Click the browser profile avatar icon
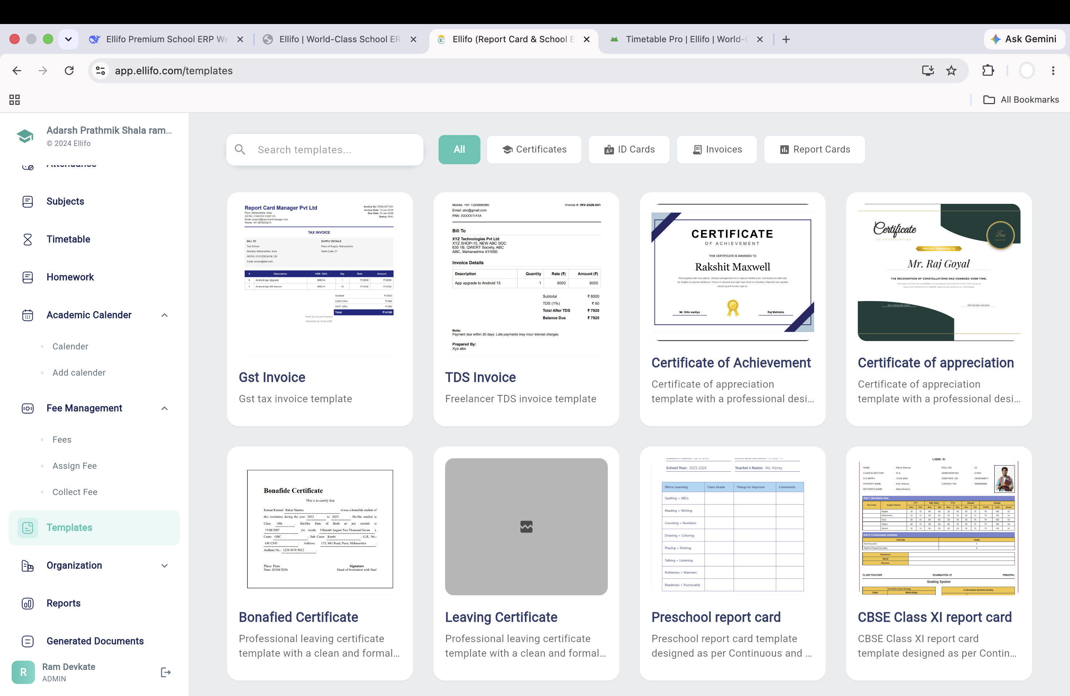Screen dimensions: 1070x696 click(x=1027, y=71)
